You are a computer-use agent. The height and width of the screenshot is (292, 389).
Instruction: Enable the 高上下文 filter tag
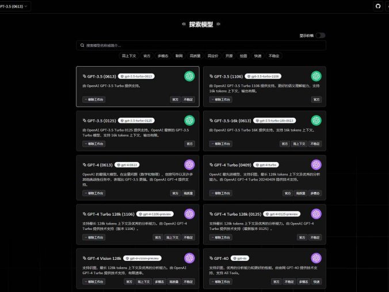point(129,56)
